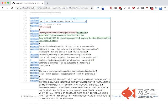Click 'WHETHER IN AN ACTION OF CONTRACT' line
This screenshot has height=105, width=168.
pyautogui.click(x=73, y=93)
